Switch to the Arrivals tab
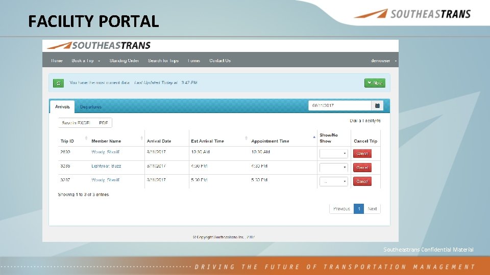490x275 pixels. pyautogui.click(x=62, y=107)
